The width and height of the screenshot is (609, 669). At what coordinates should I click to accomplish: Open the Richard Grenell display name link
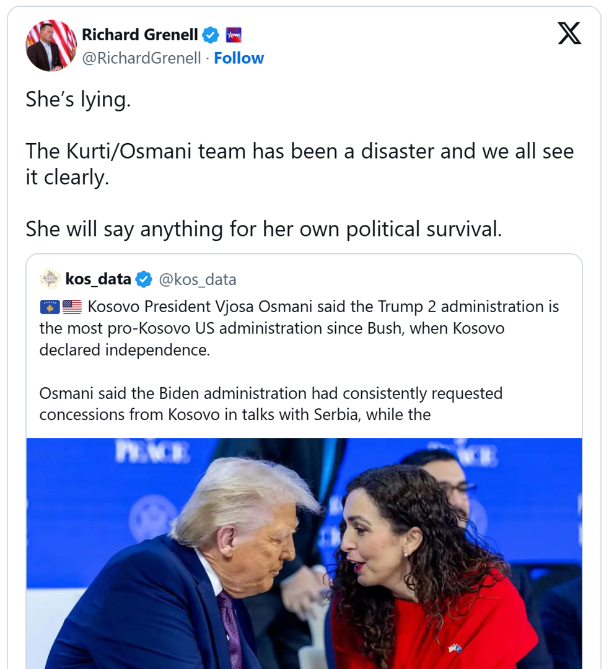tap(139, 35)
